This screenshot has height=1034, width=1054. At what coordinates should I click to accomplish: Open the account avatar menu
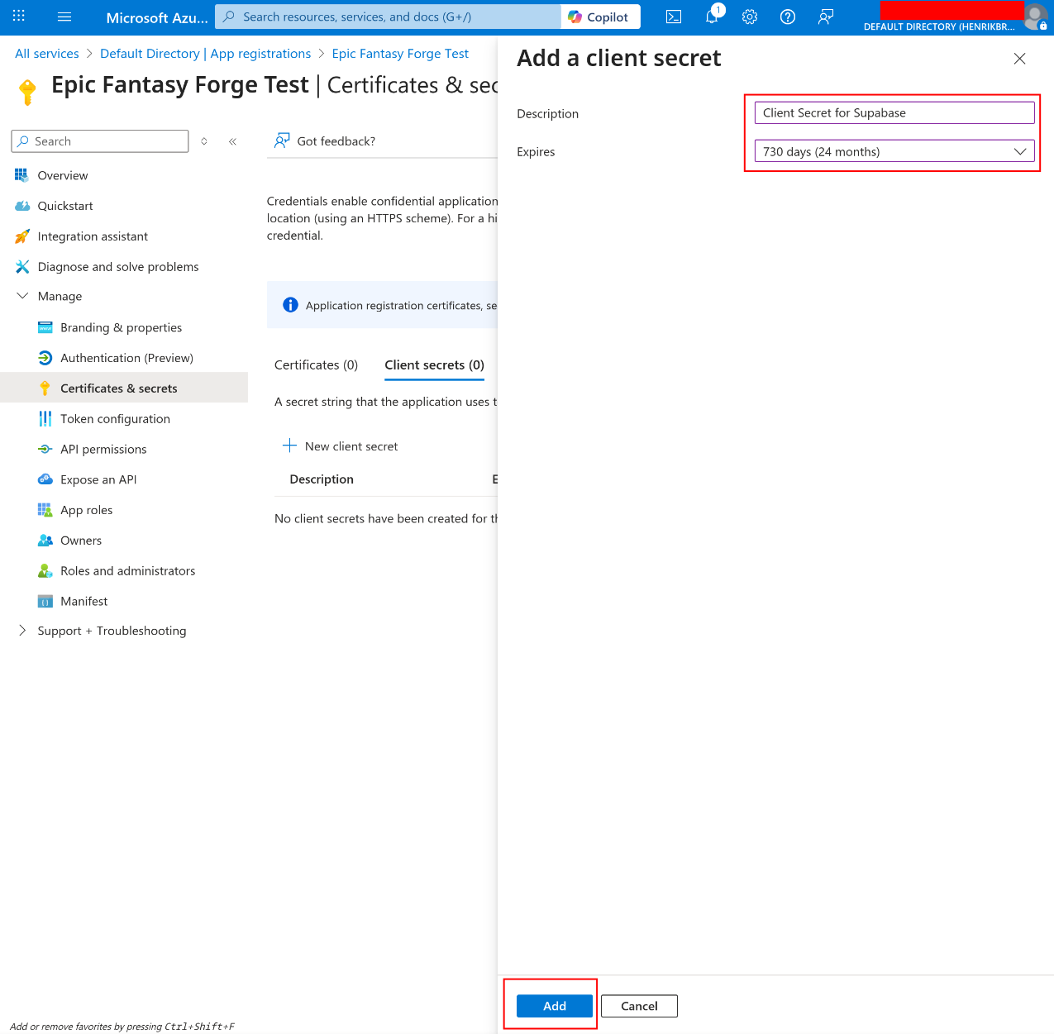1035,17
